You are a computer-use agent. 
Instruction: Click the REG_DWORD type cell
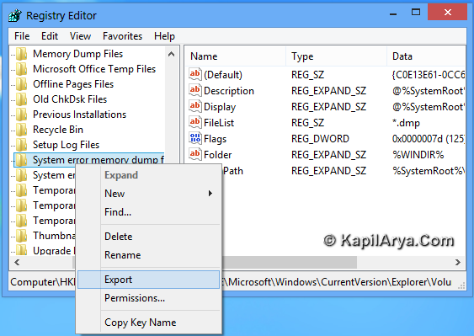pyautogui.click(x=320, y=139)
